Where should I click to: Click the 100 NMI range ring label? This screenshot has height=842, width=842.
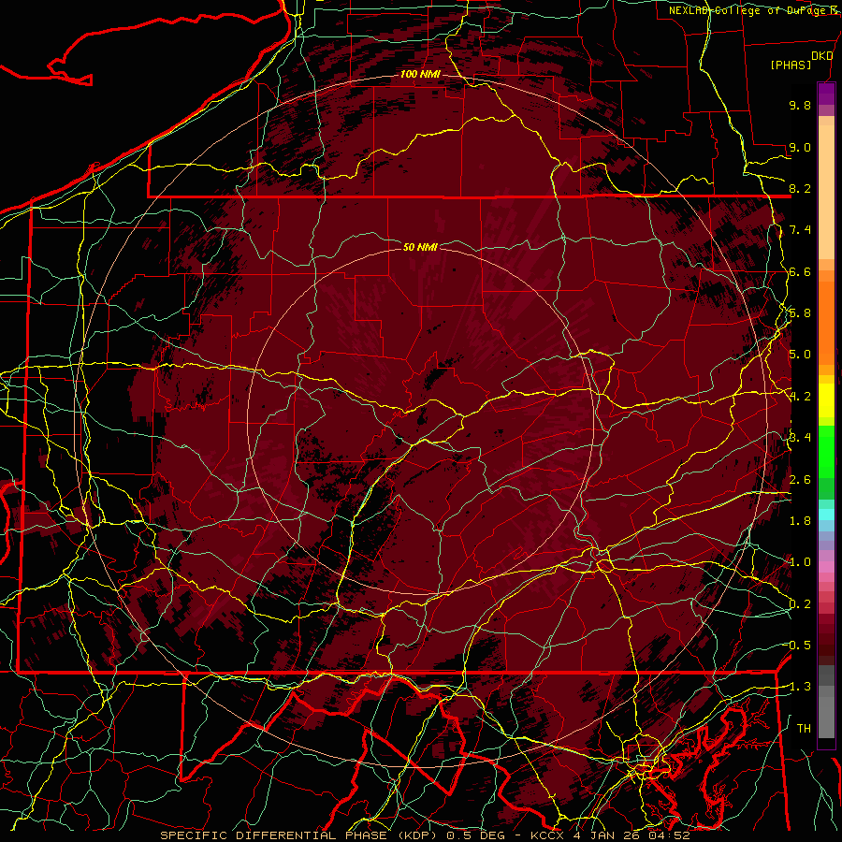click(420, 74)
